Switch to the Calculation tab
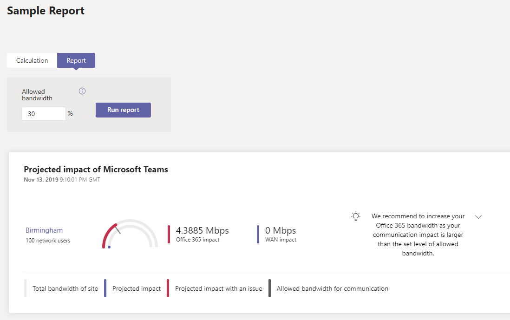 [x=32, y=60]
